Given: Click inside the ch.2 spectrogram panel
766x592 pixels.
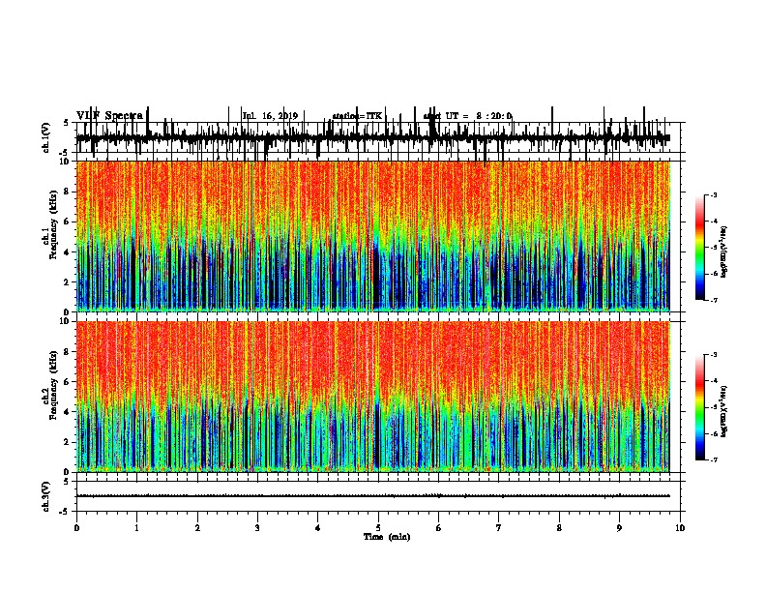Looking at the screenshot, I should 373,397.
